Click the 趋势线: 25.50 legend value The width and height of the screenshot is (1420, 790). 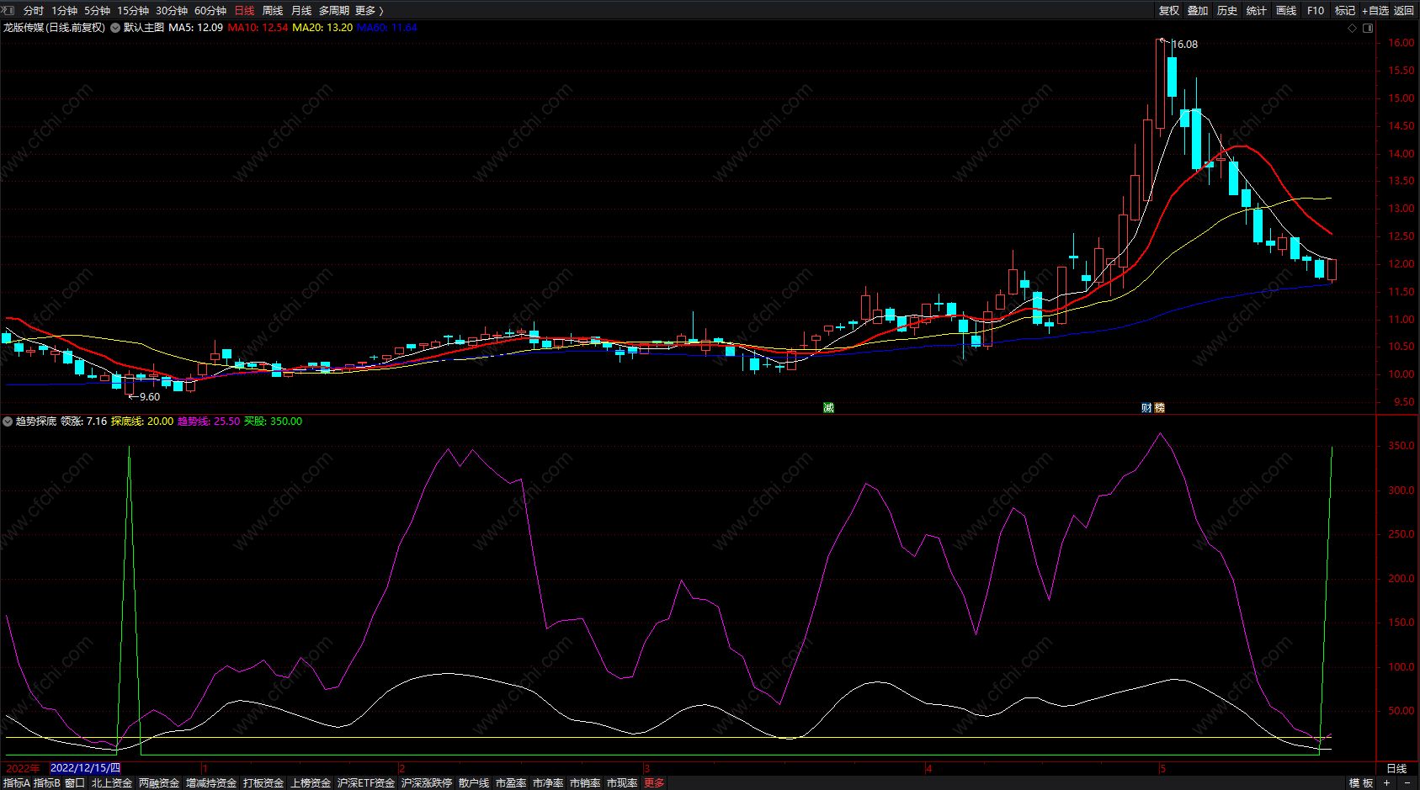(209, 422)
